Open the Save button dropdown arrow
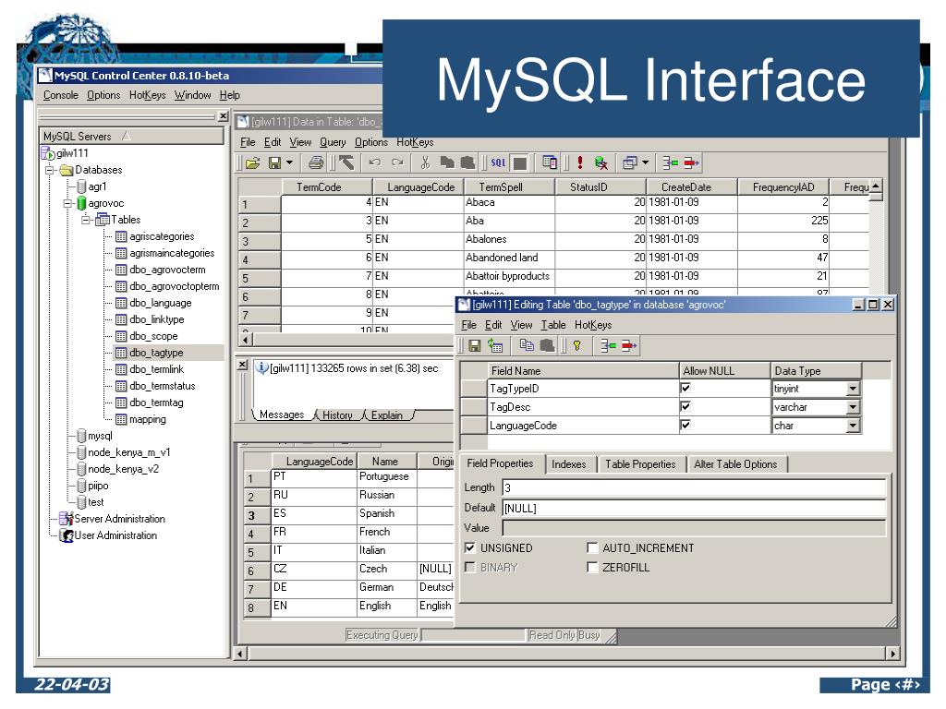The width and height of the screenshot is (946, 709). 289,162
